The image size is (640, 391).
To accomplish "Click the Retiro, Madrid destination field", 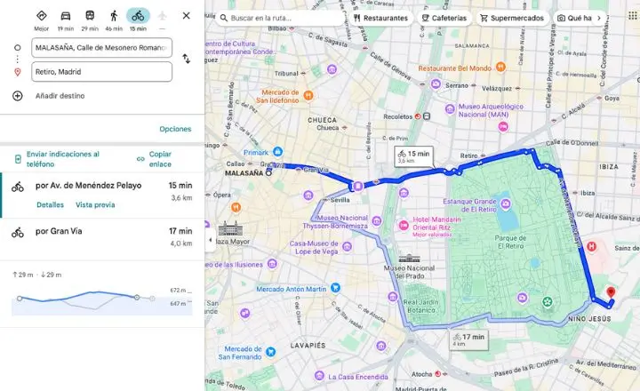I will [x=101, y=72].
